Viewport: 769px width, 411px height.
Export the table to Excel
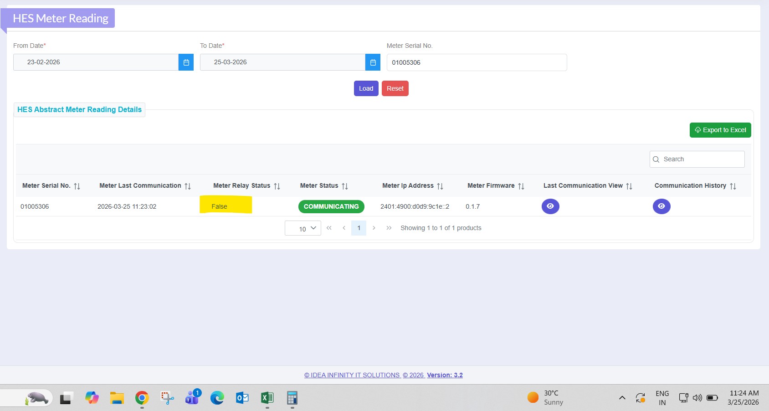tap(720, 130)
